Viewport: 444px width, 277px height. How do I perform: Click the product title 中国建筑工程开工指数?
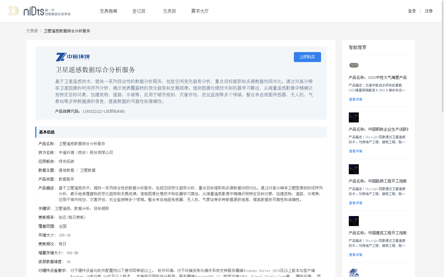coord(387,233)
